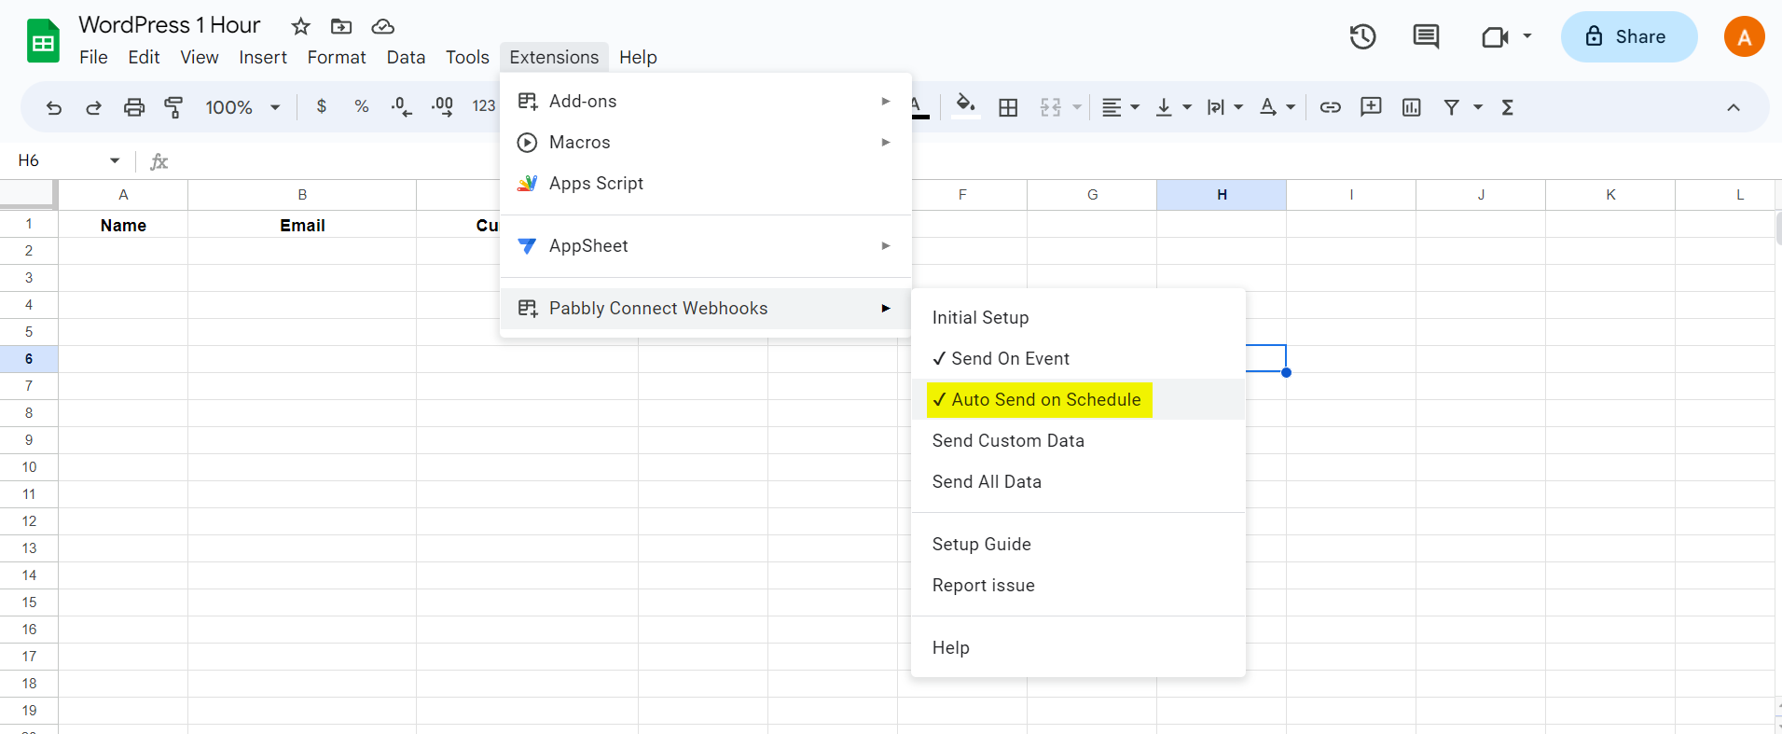Open the fill color picker

pos(966,106)
